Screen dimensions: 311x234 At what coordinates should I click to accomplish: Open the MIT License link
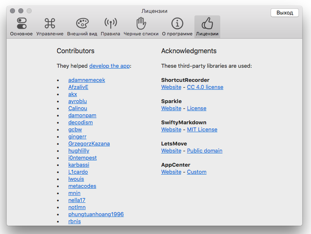[x=202, y=130]
